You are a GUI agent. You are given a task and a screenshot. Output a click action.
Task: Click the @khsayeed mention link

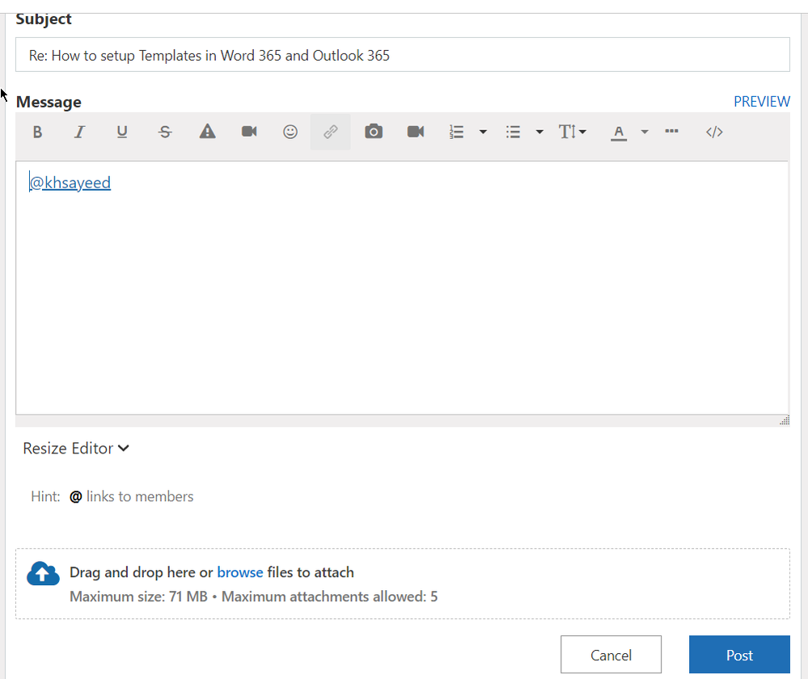pos(70,183)
